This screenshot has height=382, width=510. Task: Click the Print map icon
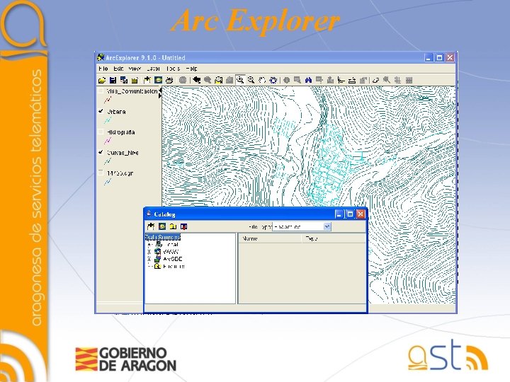169,80
